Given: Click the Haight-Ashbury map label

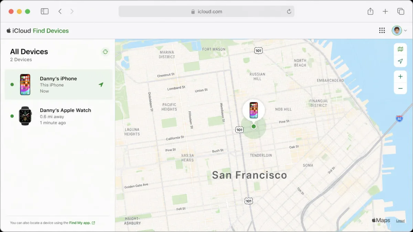Looking at the screenshot, I should point(133,221).
